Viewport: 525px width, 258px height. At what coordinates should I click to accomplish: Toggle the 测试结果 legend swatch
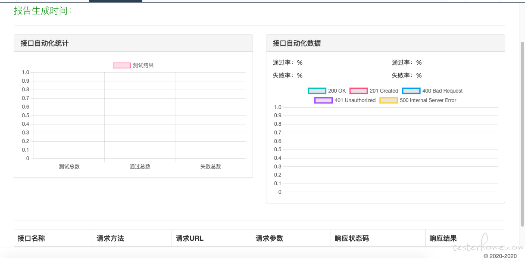[x=122, y=65]
